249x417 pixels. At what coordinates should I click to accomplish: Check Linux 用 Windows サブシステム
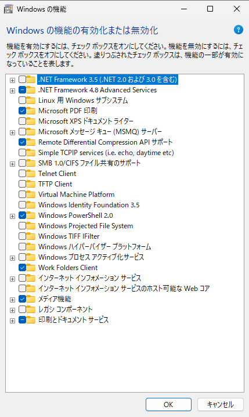click(x=22, y=100)
